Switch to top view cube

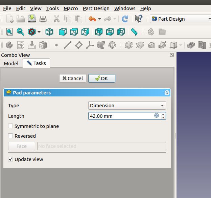point(74,32)
